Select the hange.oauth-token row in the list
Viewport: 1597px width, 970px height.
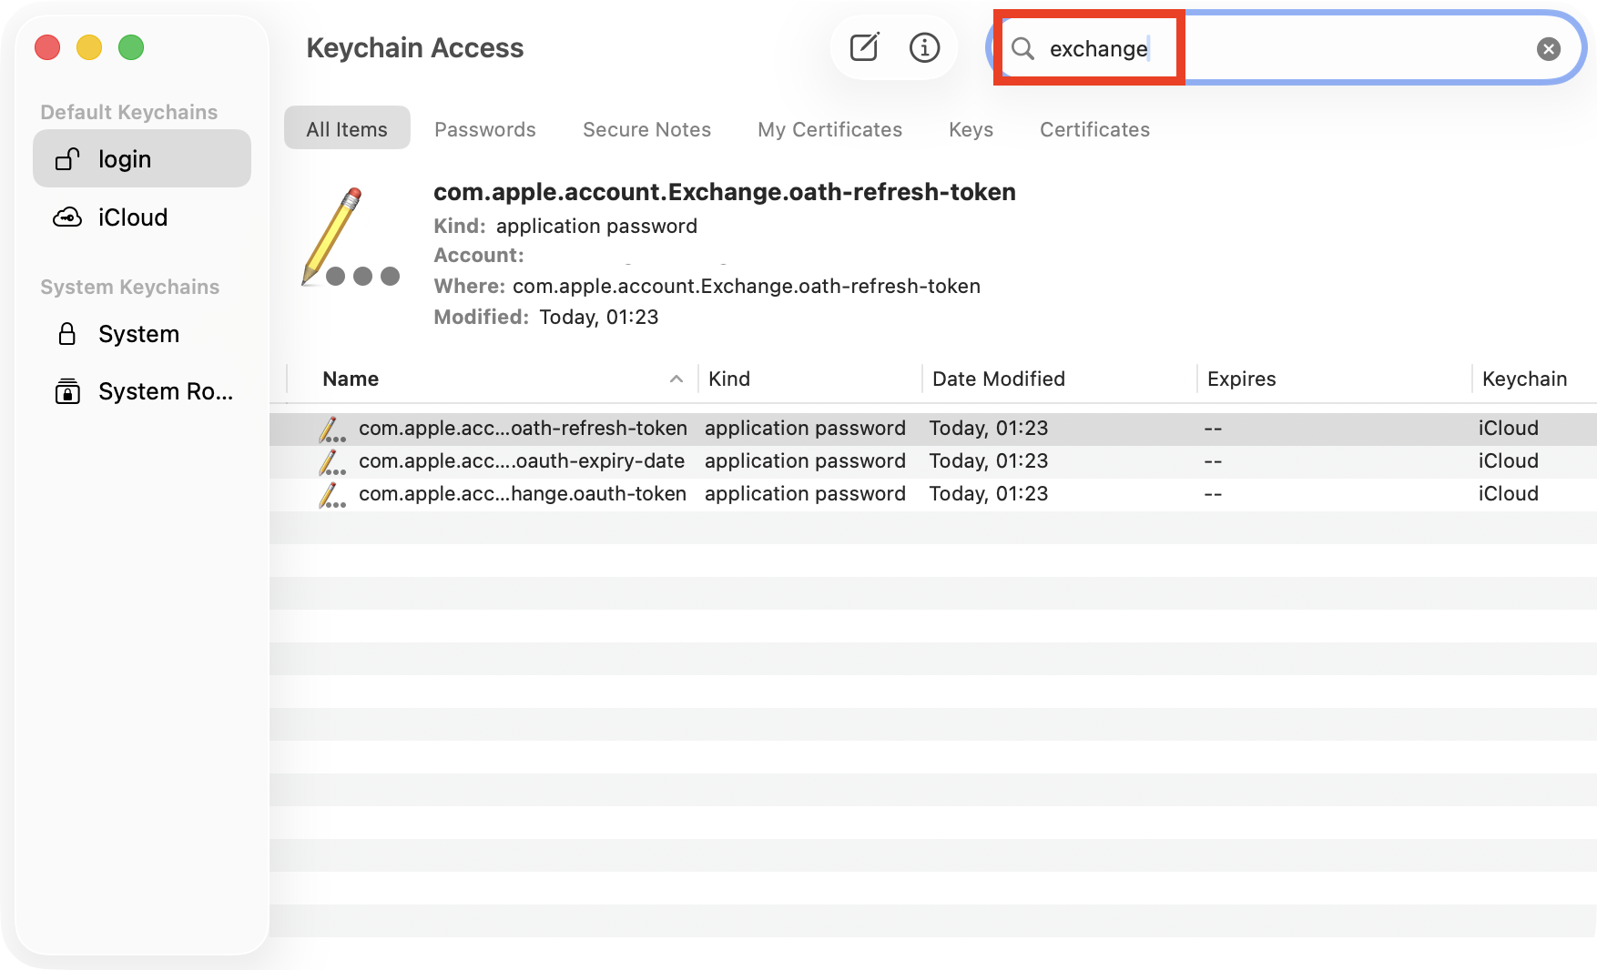pos(523,493)
